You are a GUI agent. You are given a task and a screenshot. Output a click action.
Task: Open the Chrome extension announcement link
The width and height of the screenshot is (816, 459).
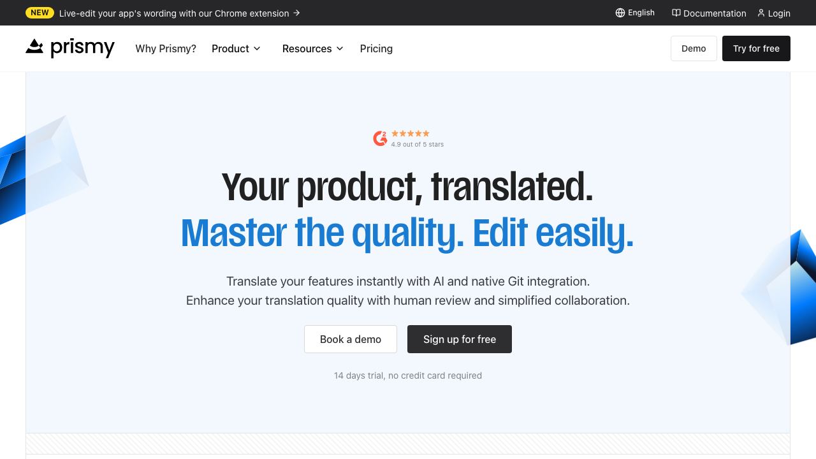pos(180,13)
